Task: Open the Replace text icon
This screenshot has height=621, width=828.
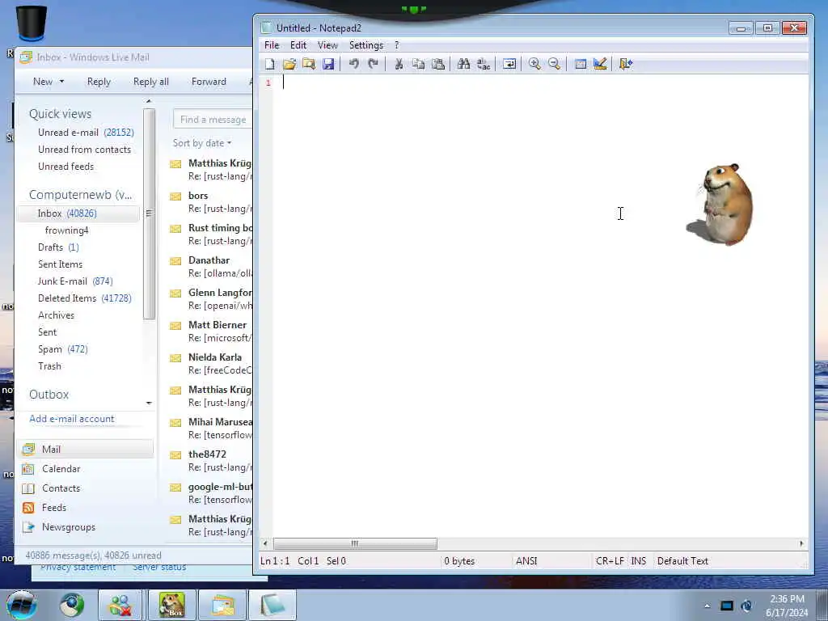Action: (484, 64)
